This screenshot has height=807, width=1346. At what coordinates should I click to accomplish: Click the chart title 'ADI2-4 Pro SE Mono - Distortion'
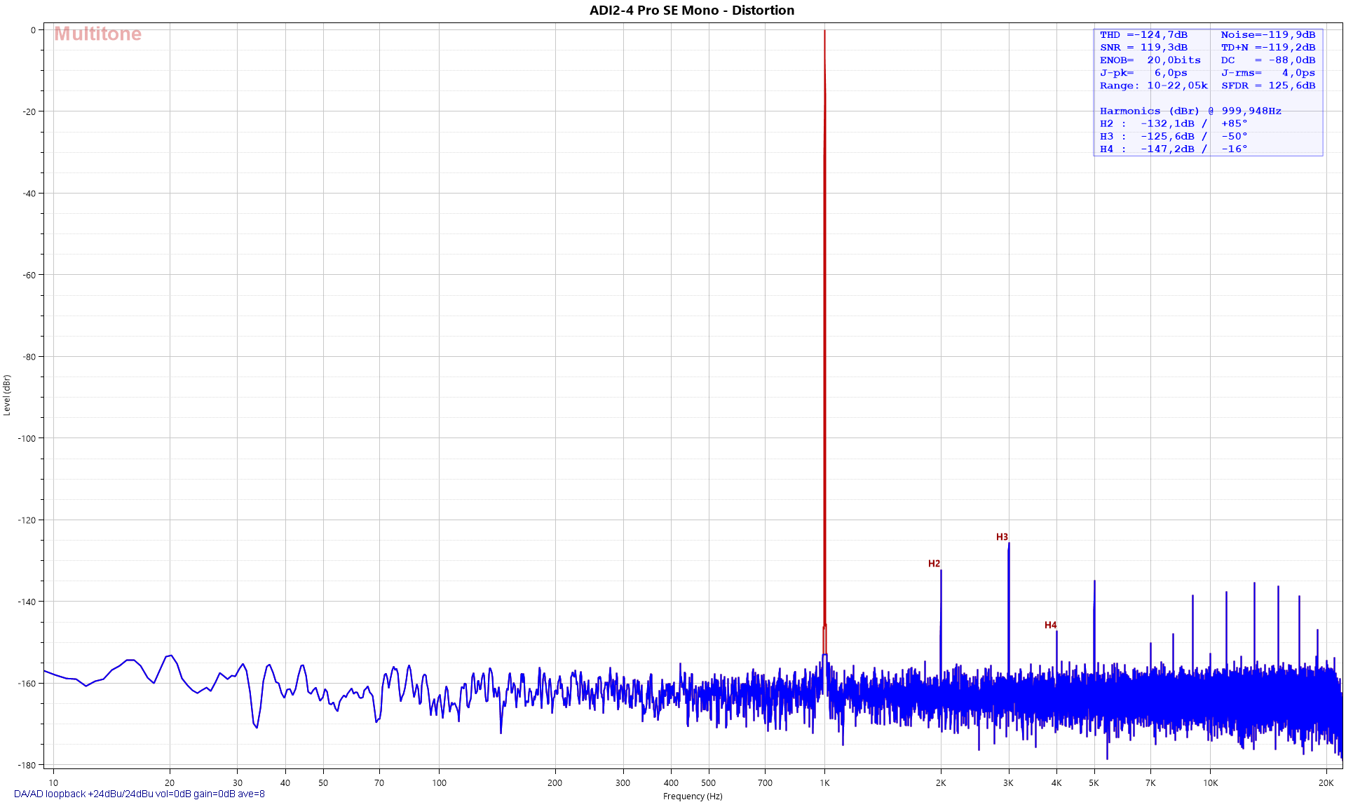(x=691, y=11)
